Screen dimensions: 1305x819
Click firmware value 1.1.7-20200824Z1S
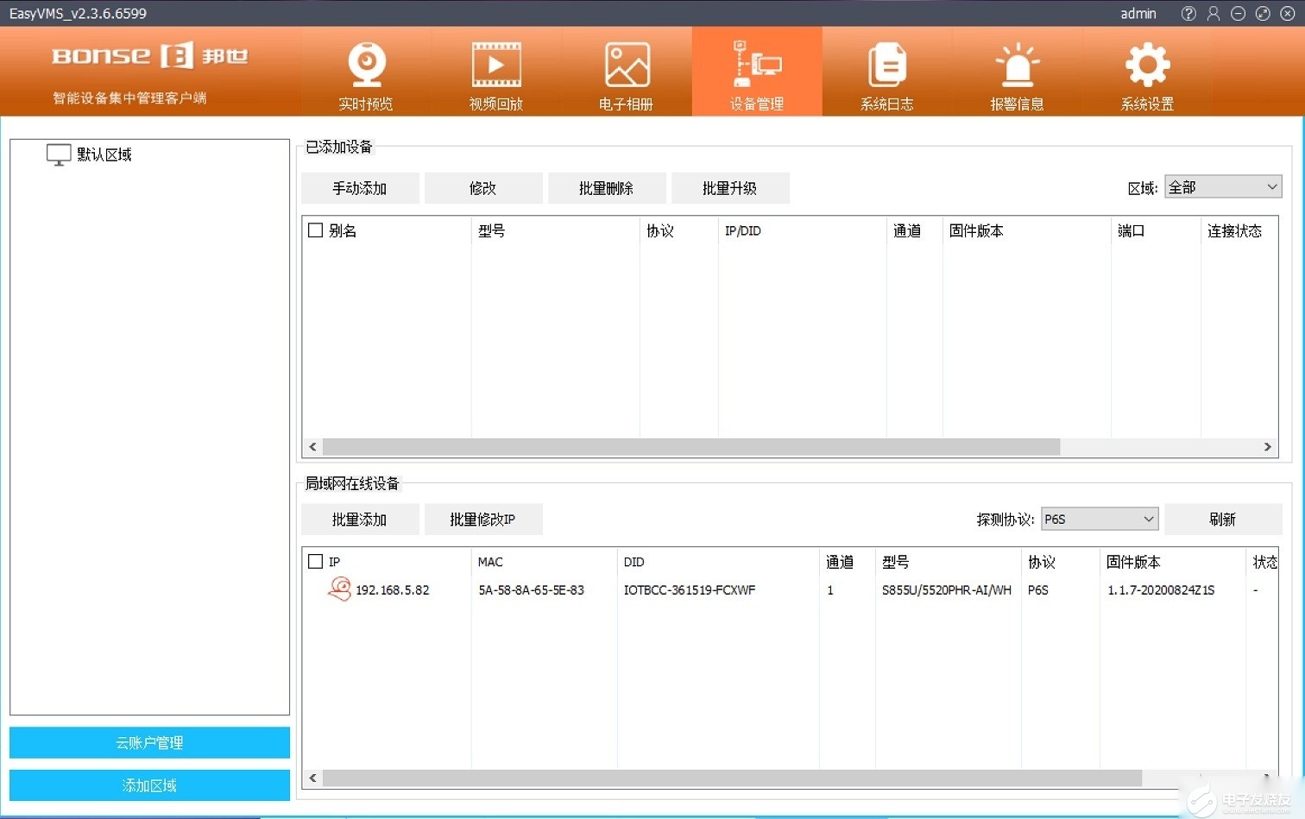pos(1161,590)
